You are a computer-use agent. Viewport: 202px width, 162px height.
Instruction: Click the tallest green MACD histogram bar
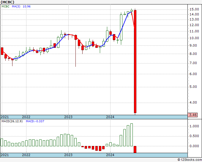pos(132,135)
